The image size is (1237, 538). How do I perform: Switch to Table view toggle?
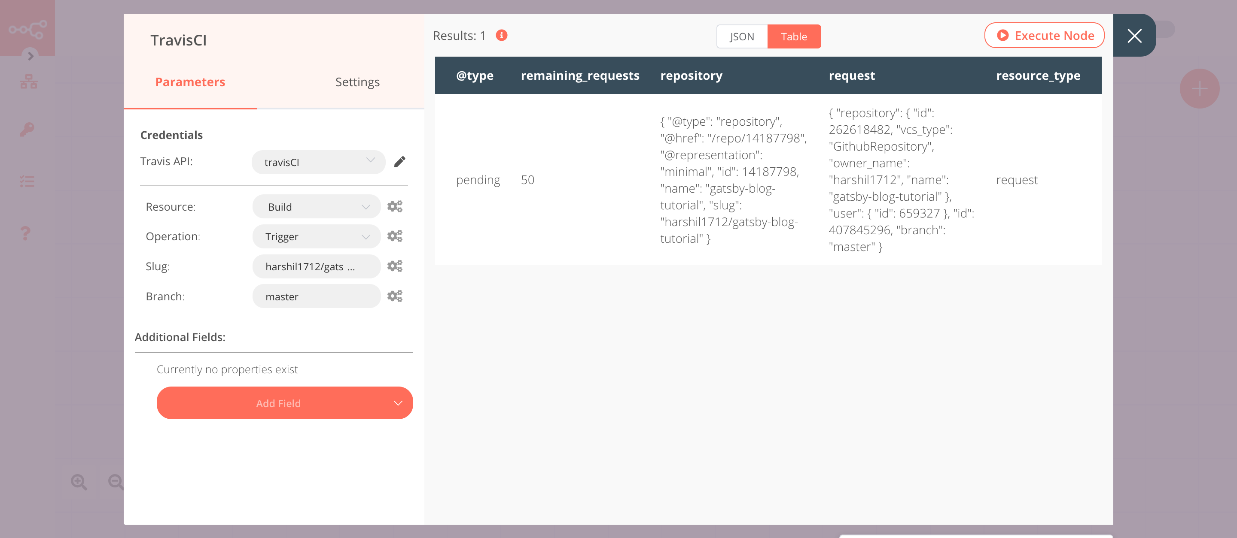tap(793, 36)
